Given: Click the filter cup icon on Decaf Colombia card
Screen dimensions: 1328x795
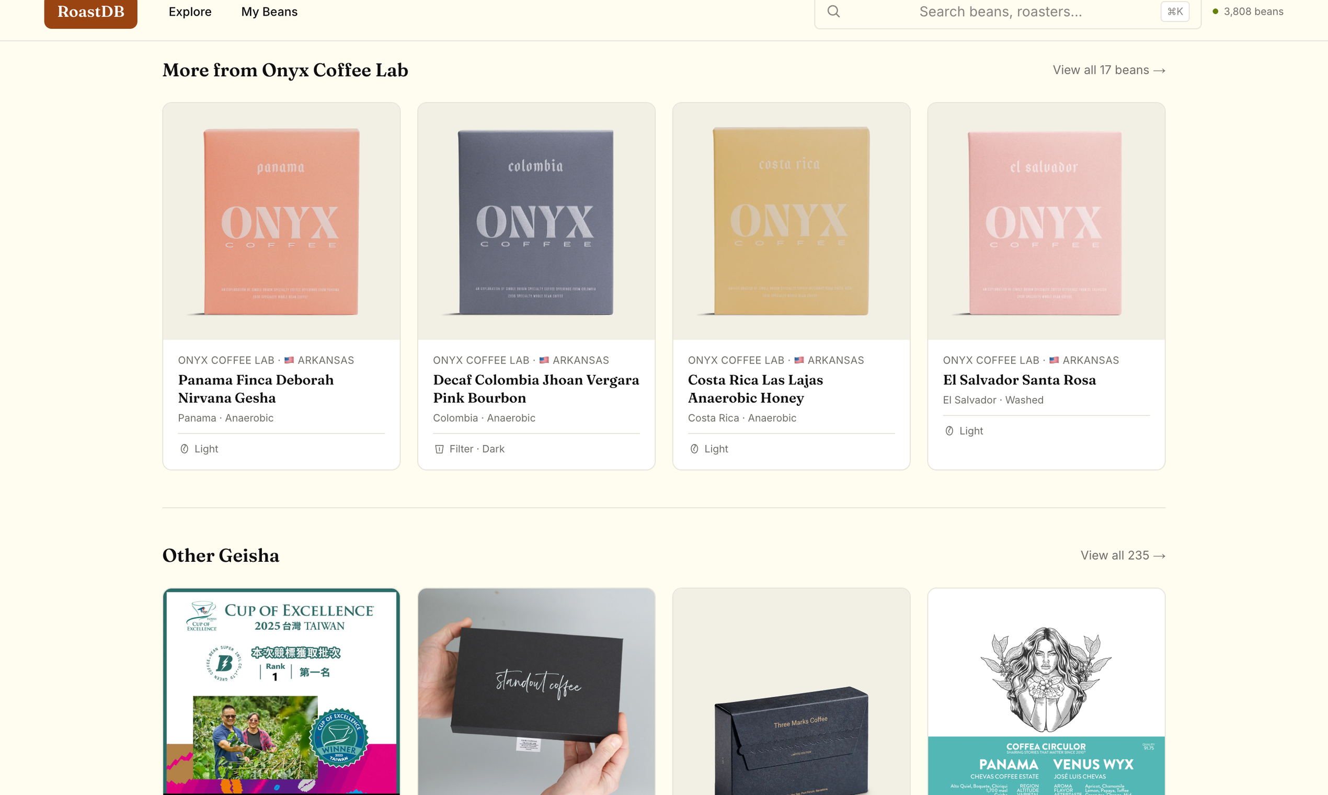Looking at the screenshot, I should coord(439,448).
